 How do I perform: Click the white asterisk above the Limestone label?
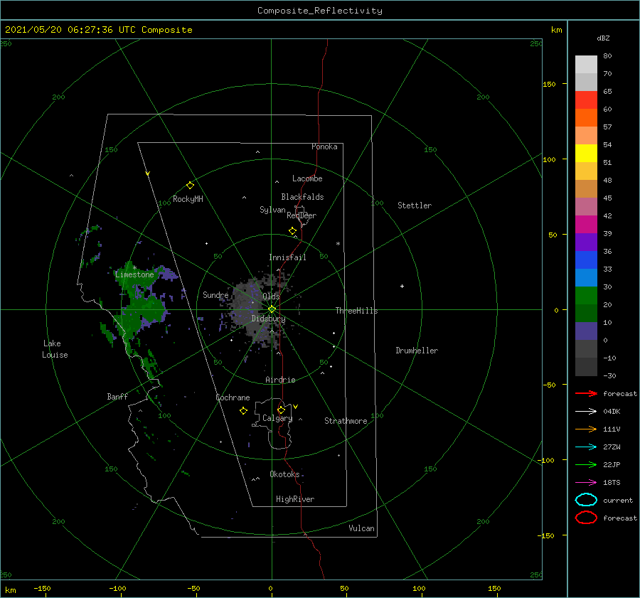(134, 268)
